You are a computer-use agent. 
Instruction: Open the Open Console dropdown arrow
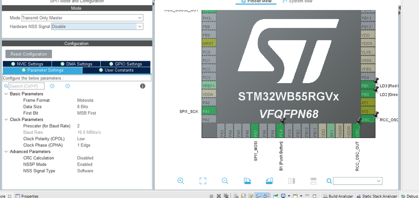(301, 196)
